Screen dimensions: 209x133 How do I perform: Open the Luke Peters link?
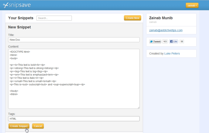point(172,53)
